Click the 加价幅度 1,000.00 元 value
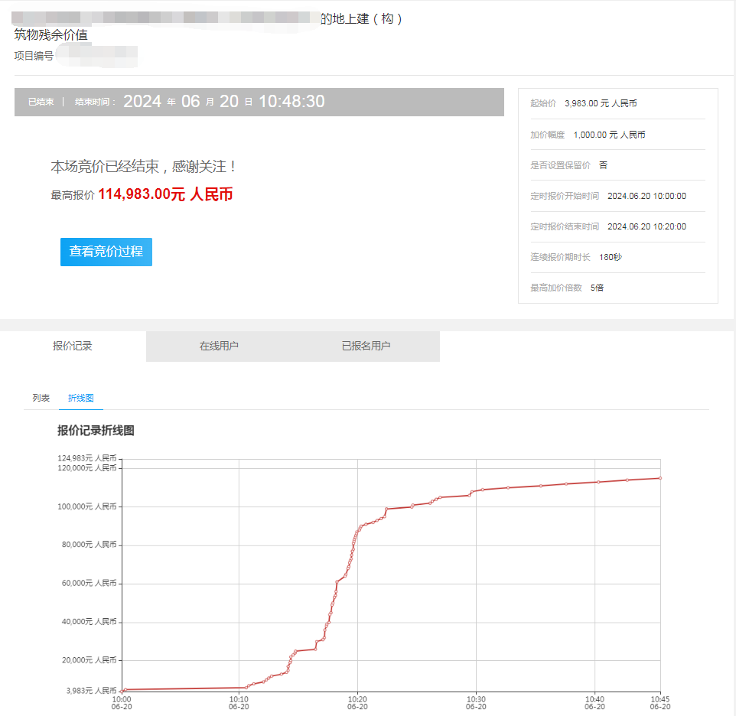 [609, 135]
